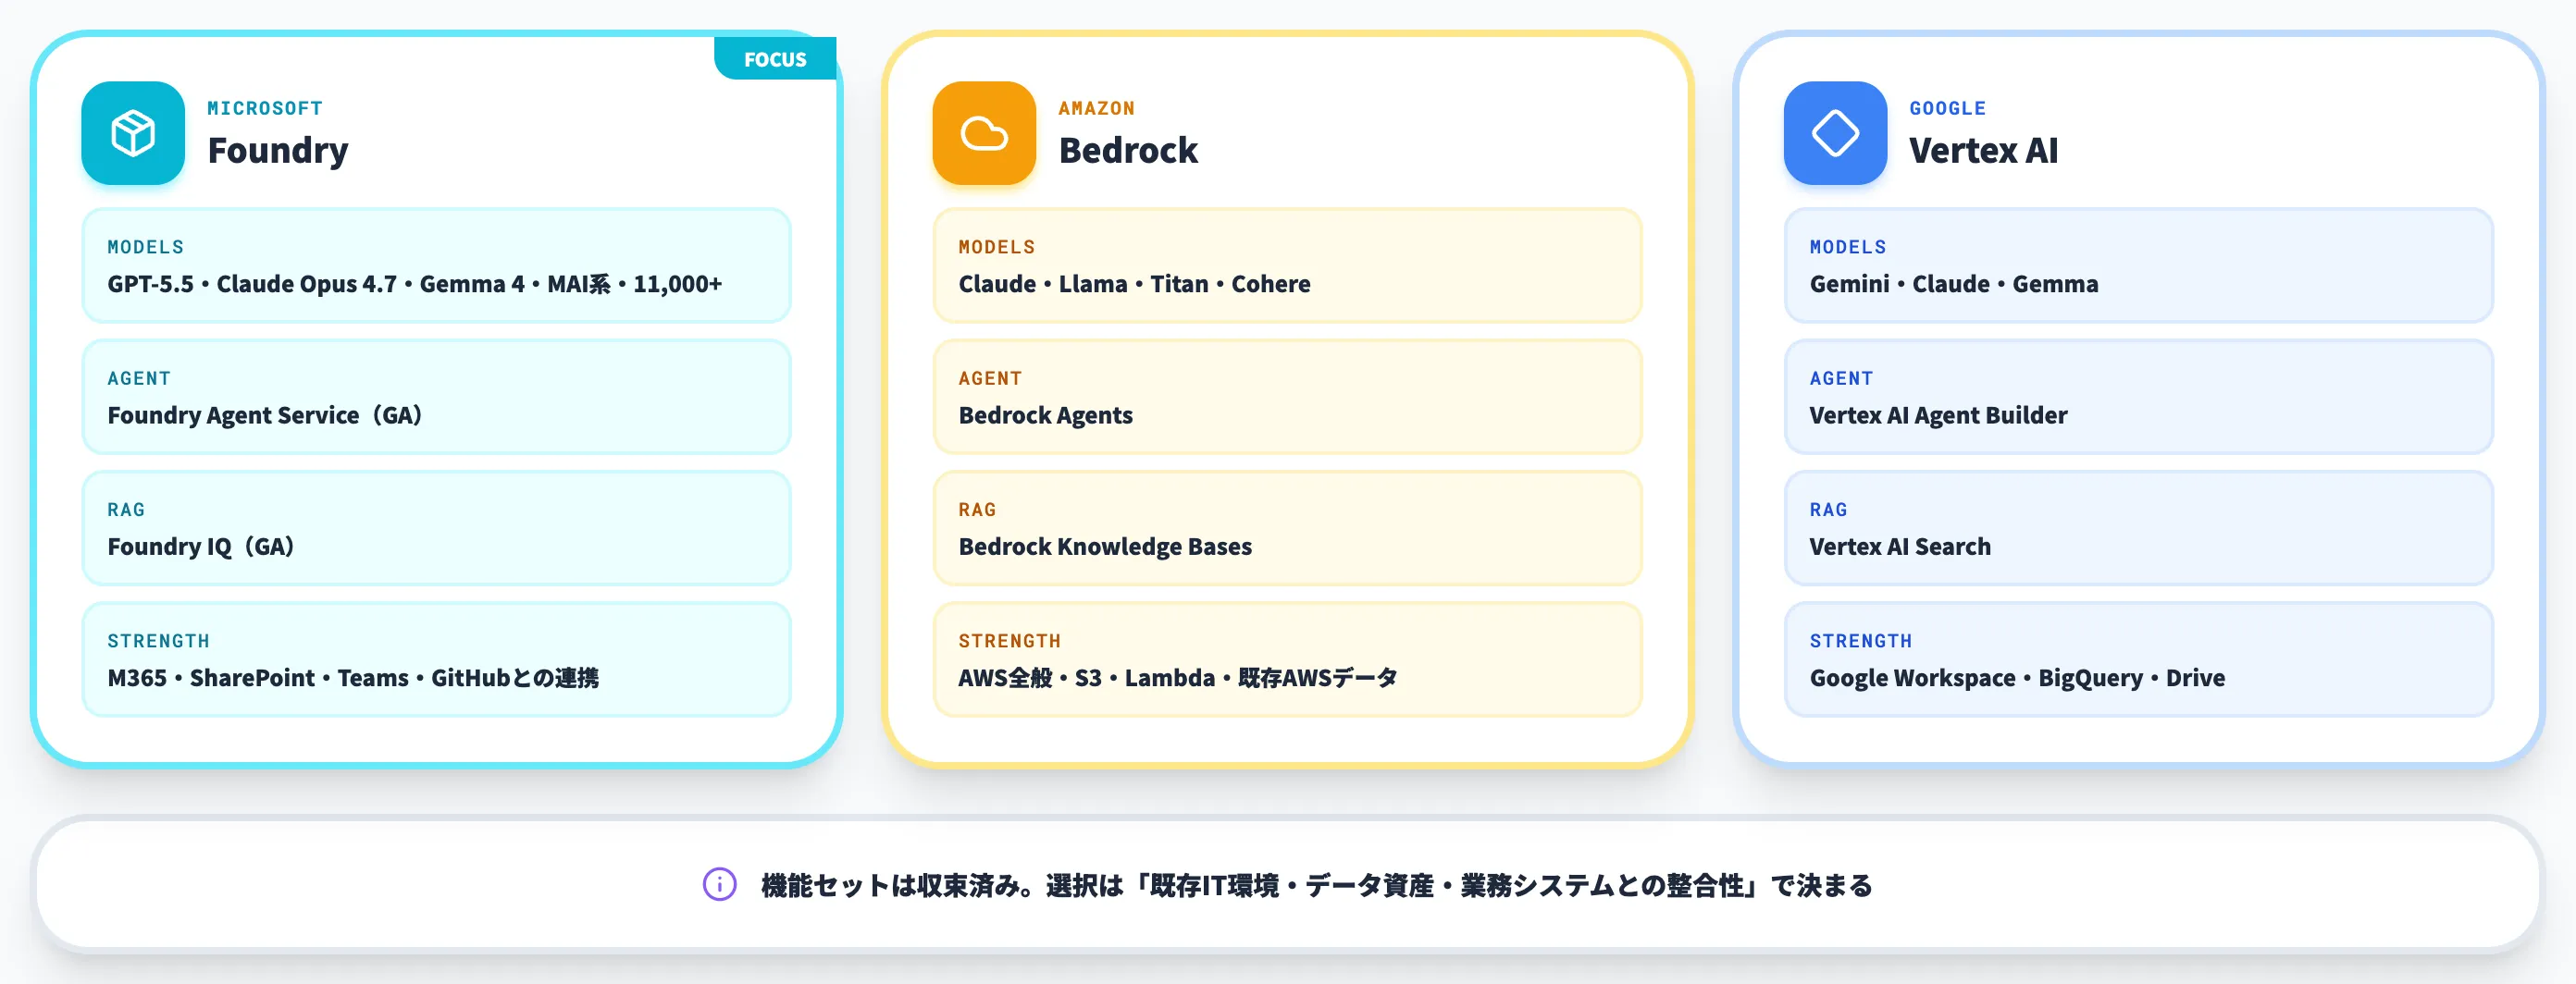The image size is (2576, 984).
Task: Select the Bedrock card title
Action: 1128,151
